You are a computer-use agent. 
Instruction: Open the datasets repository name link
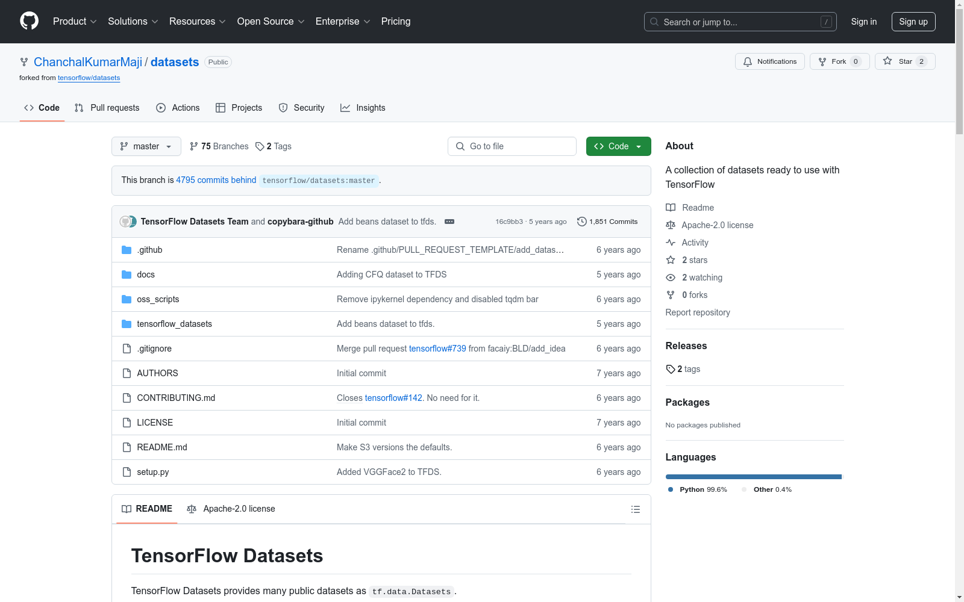[x=175, y=62]
